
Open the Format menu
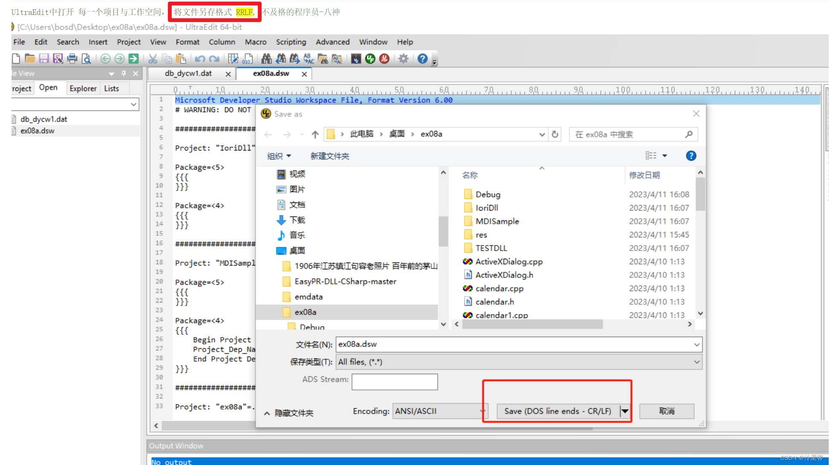coord(188,42)
